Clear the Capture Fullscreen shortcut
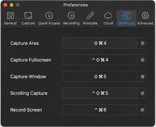 click(142, 60)
